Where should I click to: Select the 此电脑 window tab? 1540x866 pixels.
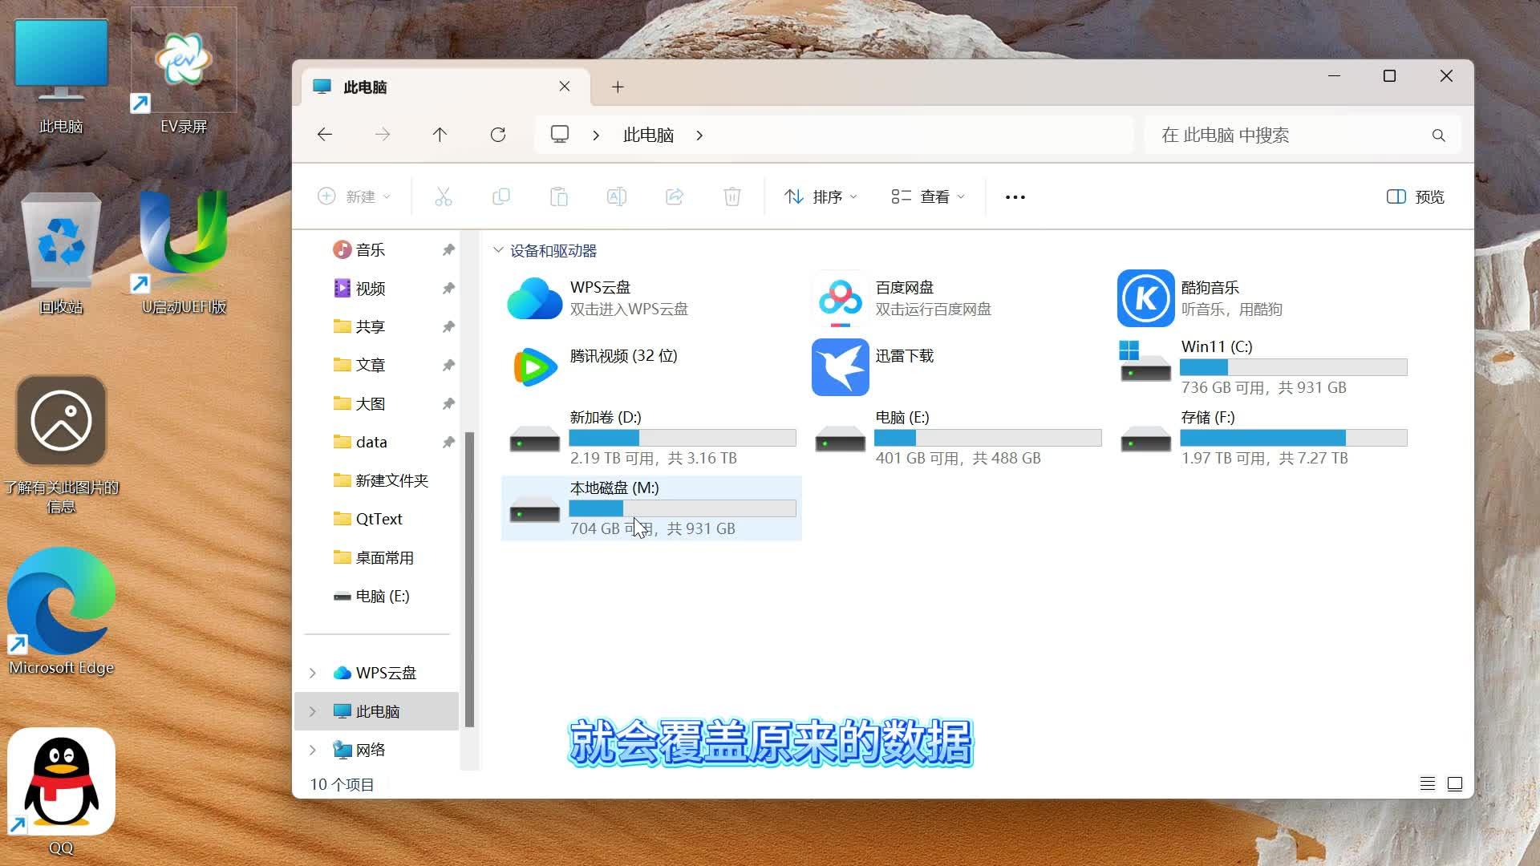click(447, 87)
